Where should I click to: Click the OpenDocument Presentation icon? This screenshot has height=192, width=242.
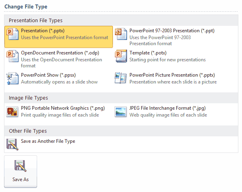coord(13,56)
